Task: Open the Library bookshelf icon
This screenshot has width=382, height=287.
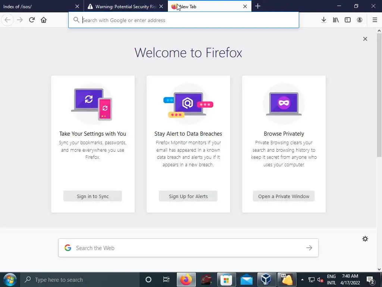Action: [336, 20]
